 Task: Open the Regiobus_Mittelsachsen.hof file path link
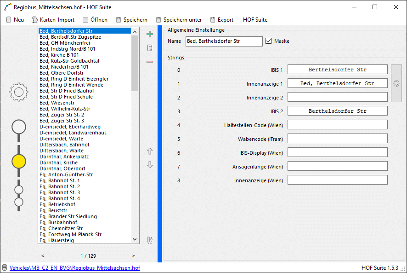click(75, 267)
